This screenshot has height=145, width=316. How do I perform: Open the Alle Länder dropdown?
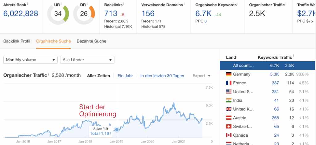pyautogui.click(x=87, y=60)
